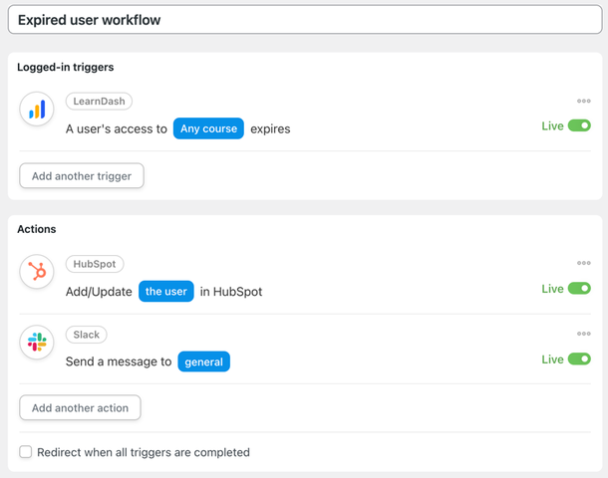Image resolution: width=608 pixels, height=478 pixels.
Task: Open the Slack action's three-dot menu
Action: 583,335
